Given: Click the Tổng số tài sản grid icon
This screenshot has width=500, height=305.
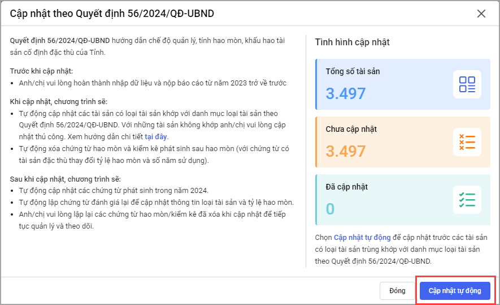Looking at the screenshot, I should (x=467, y=84).
